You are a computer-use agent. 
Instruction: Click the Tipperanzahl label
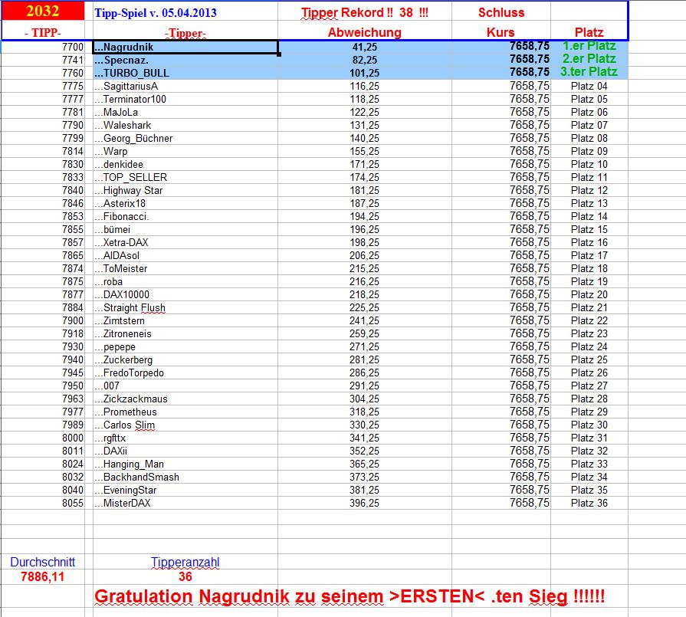[x=185, y=563]
